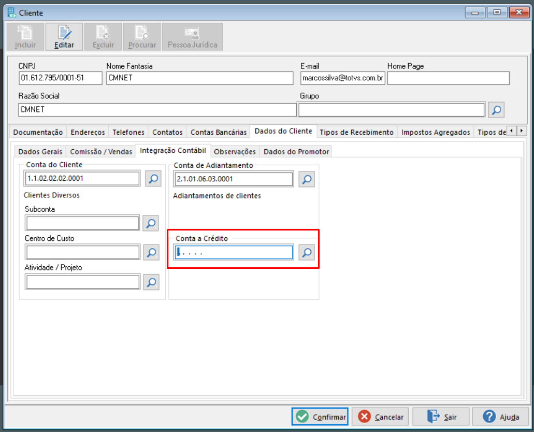Click the Sair button

click(x=441, y=416)
